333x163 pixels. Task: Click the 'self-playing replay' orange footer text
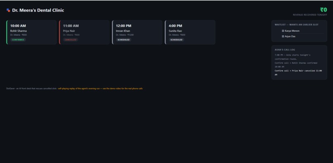(x=100, y=88)
